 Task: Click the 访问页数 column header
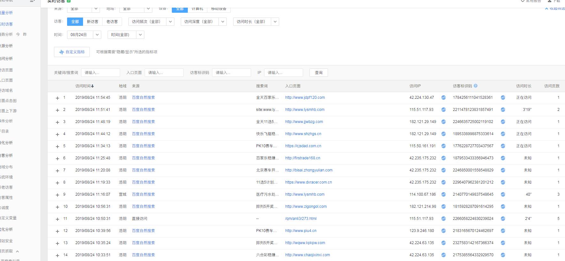[552, 86]
